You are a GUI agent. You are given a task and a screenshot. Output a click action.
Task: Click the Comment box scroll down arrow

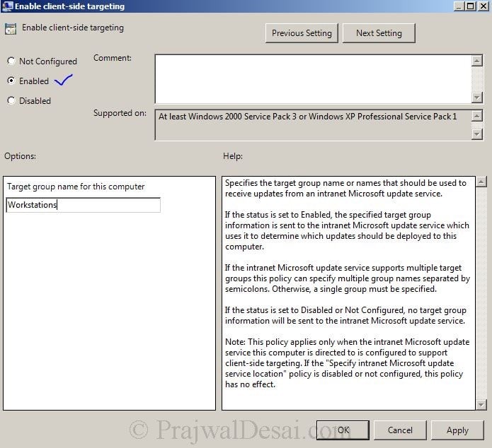tap(477, 98)
